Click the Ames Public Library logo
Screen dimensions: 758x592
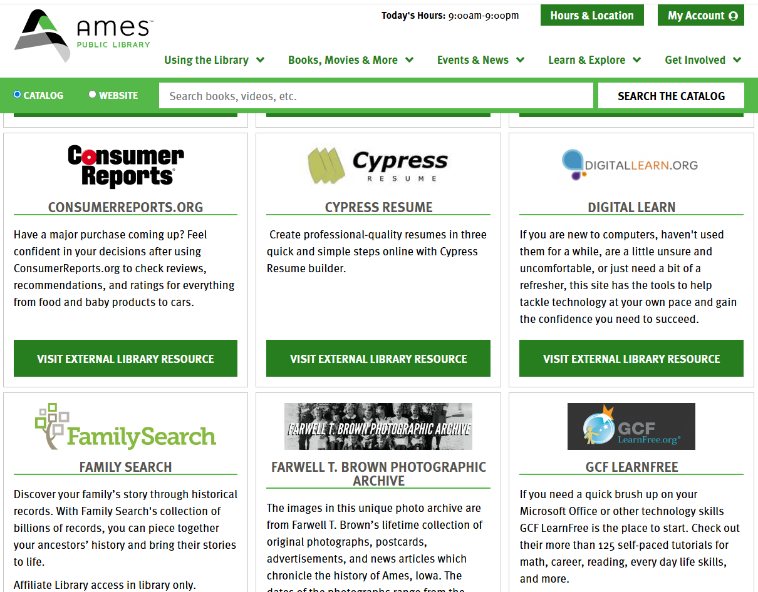tap(83, 36)
